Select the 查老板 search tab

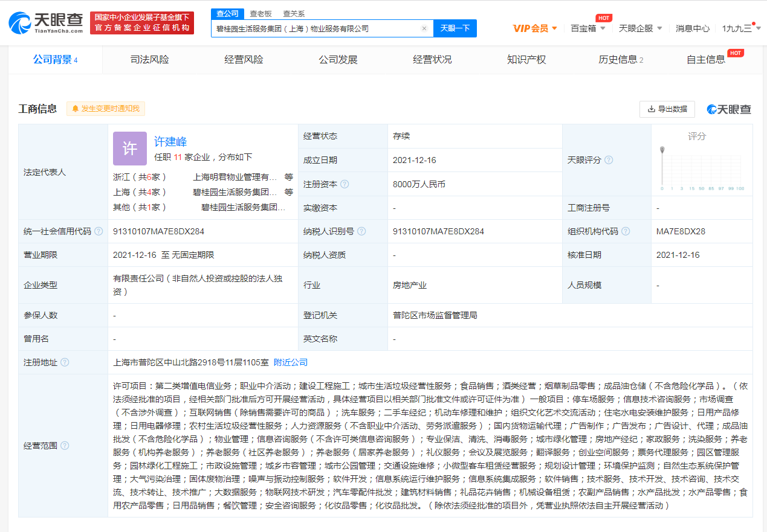261,13
